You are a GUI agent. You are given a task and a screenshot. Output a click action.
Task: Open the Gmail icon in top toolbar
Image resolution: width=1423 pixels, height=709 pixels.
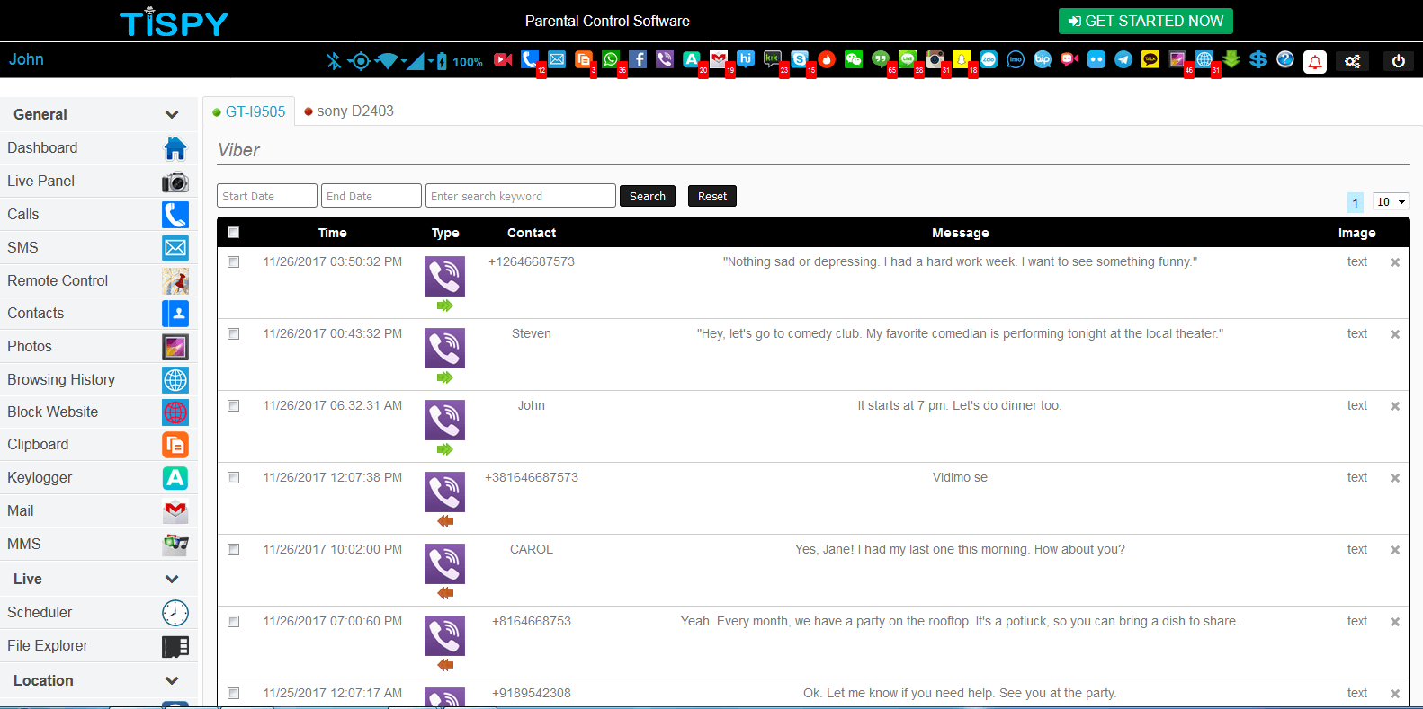click(719, 59)
